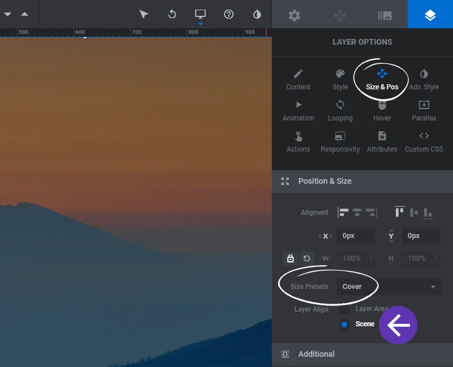Open the Hover layer option
This screenshot has height=367, width=453.
point(382,111)
